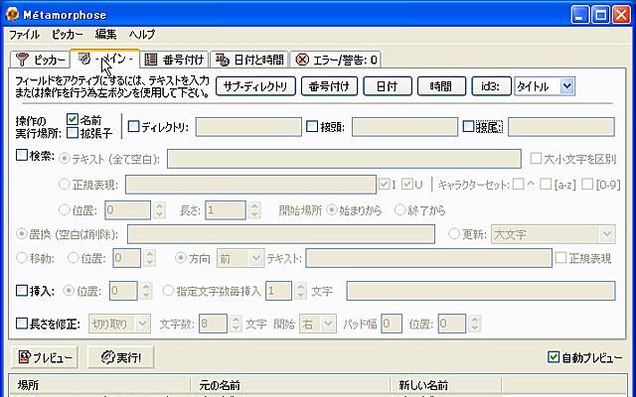Open the ファイル menu
The image size is (636, 397).
coord(24,35)
